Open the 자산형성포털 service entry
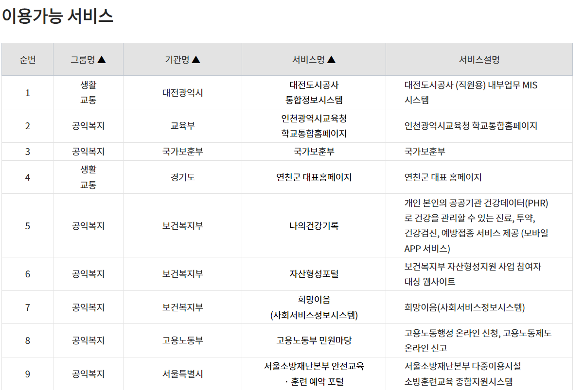584x390 pixels. coord(314,273)
